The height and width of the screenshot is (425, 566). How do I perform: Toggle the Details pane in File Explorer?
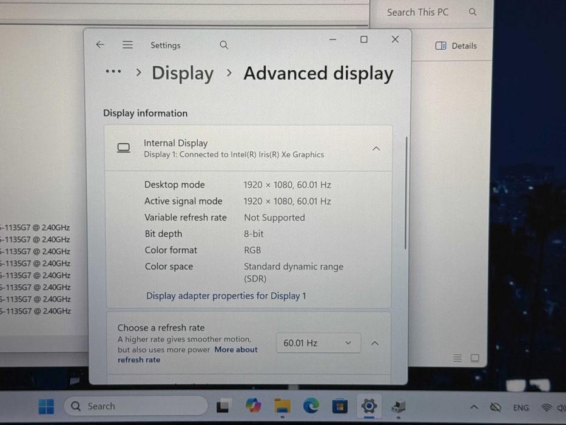(456, 46)
